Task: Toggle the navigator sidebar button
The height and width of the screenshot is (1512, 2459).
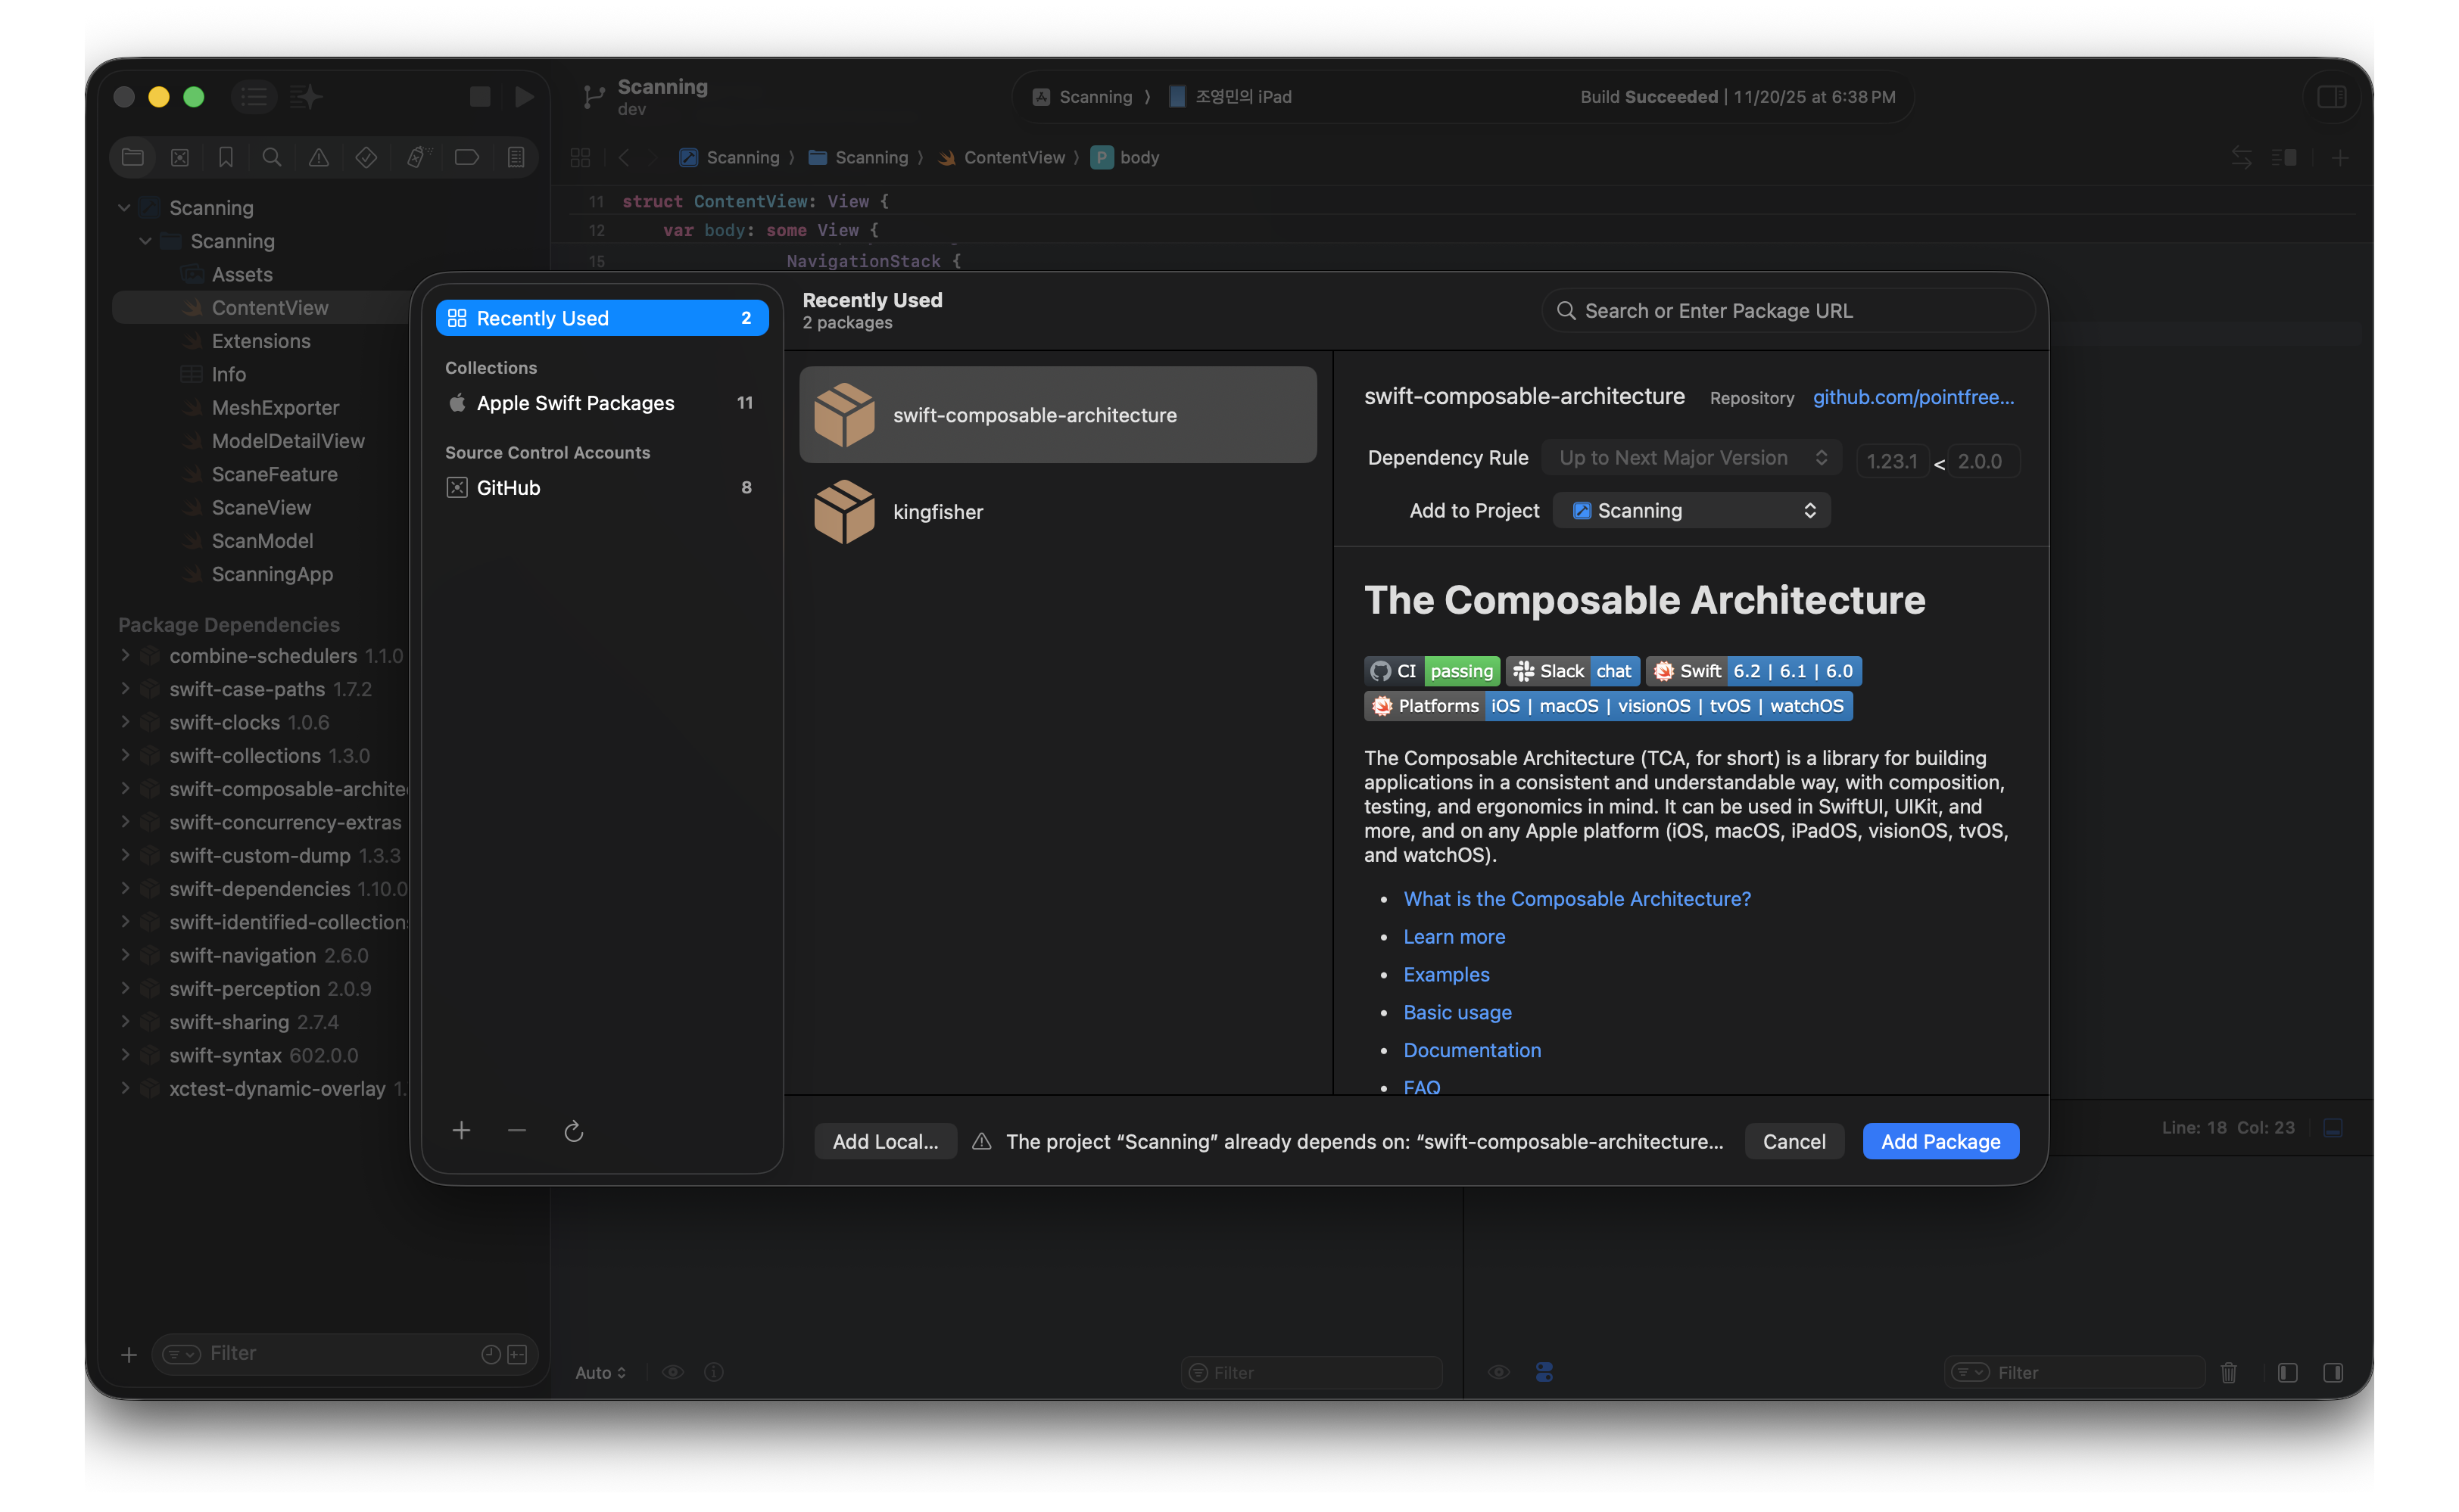Action: [254, 97]
